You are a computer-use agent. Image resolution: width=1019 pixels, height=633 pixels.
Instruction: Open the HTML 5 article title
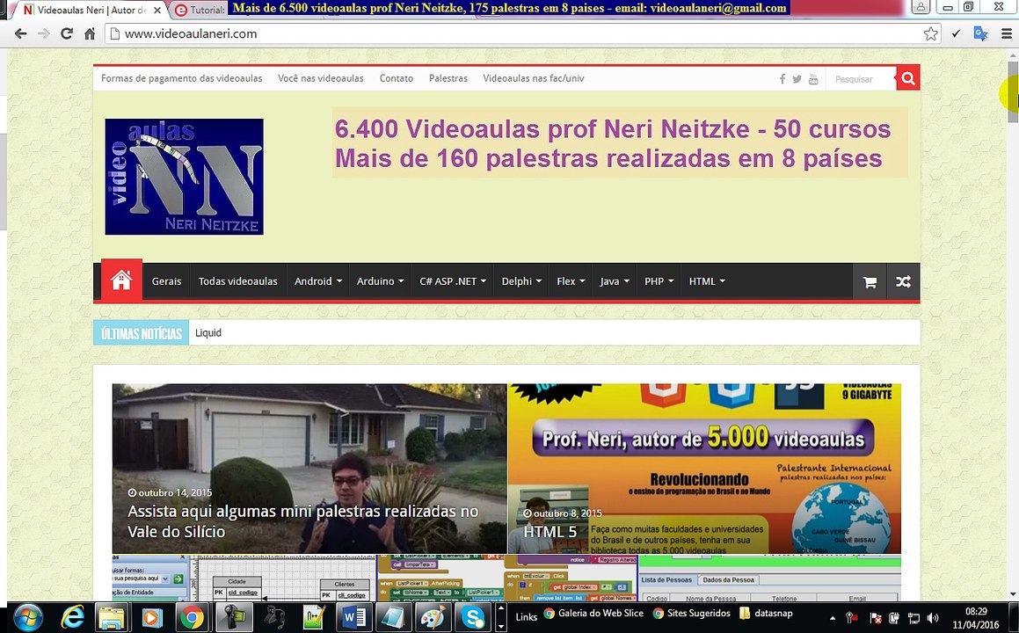coord(550,532)
